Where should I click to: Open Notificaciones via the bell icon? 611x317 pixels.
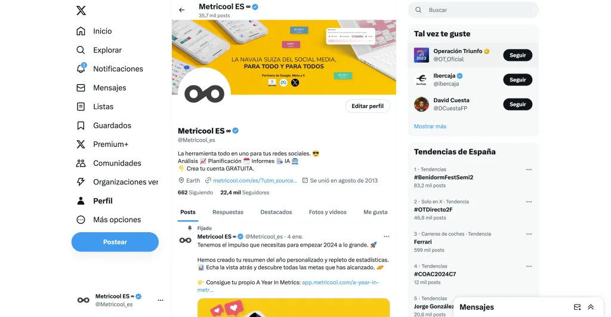(81, 69)
